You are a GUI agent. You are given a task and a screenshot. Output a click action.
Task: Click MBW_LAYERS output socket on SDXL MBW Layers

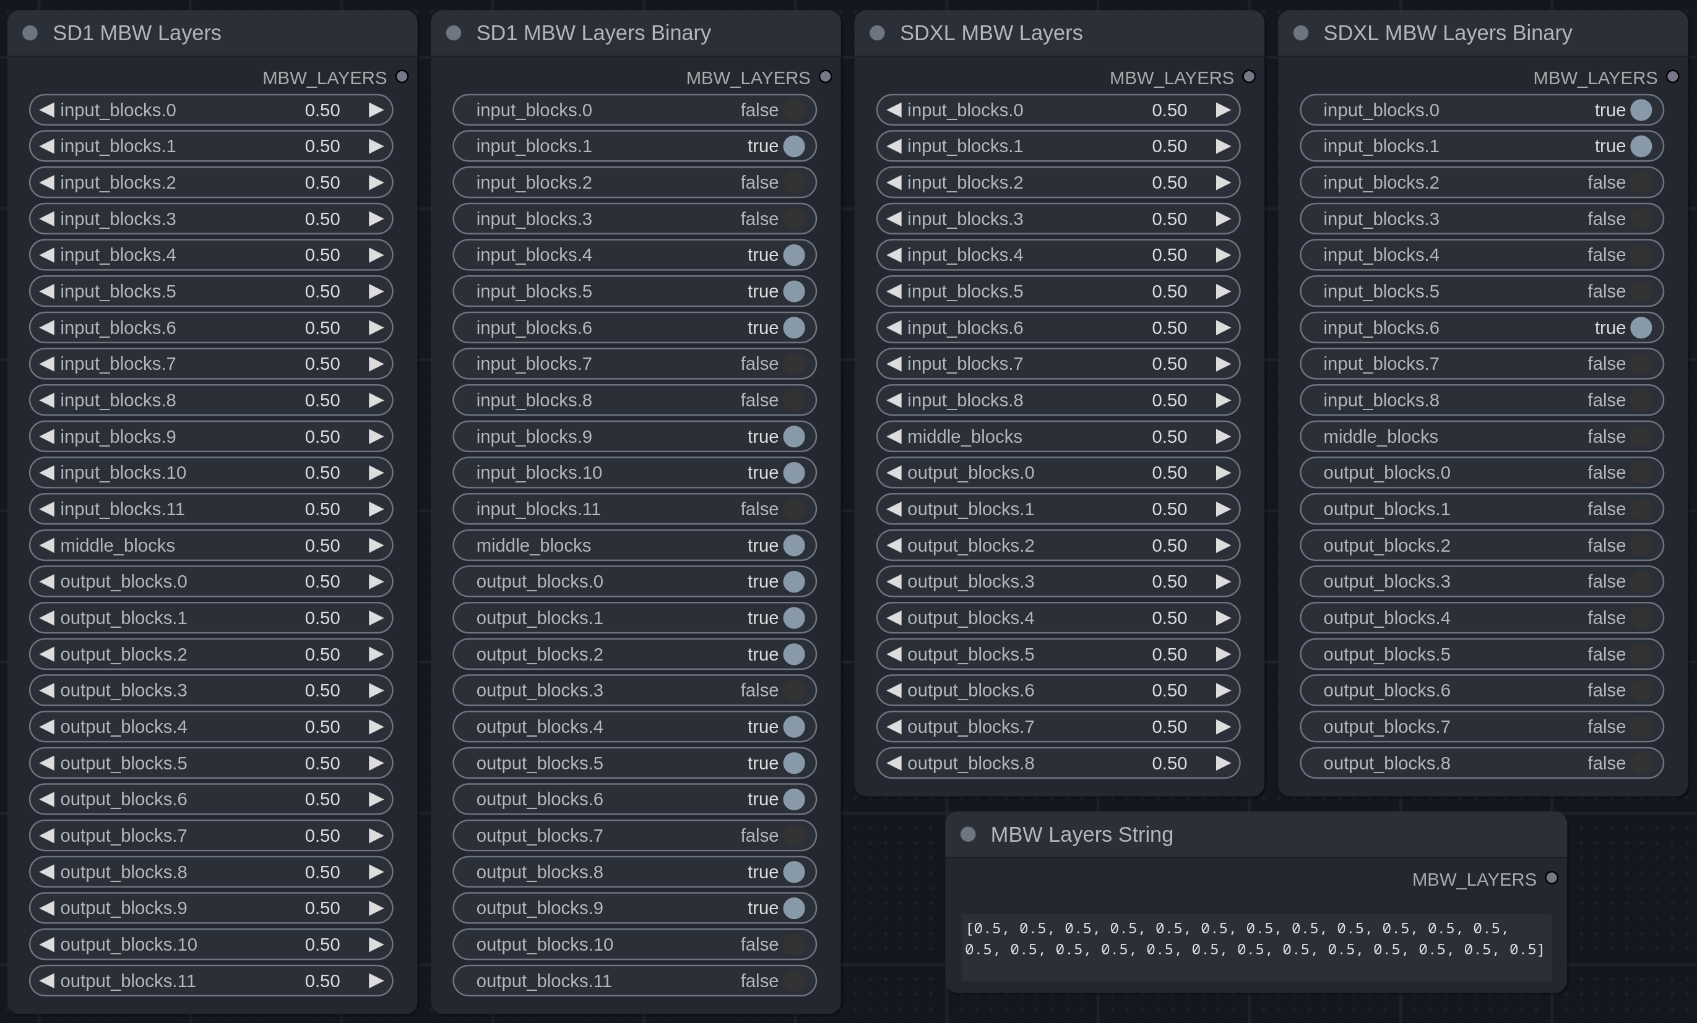tap(1249, 77)
